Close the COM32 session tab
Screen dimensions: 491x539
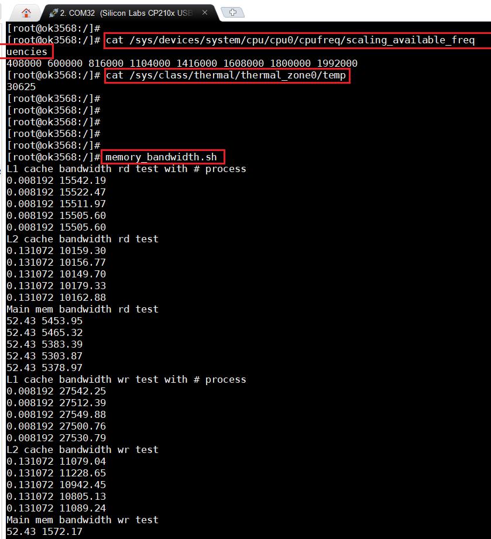click(x=205, y=13)
